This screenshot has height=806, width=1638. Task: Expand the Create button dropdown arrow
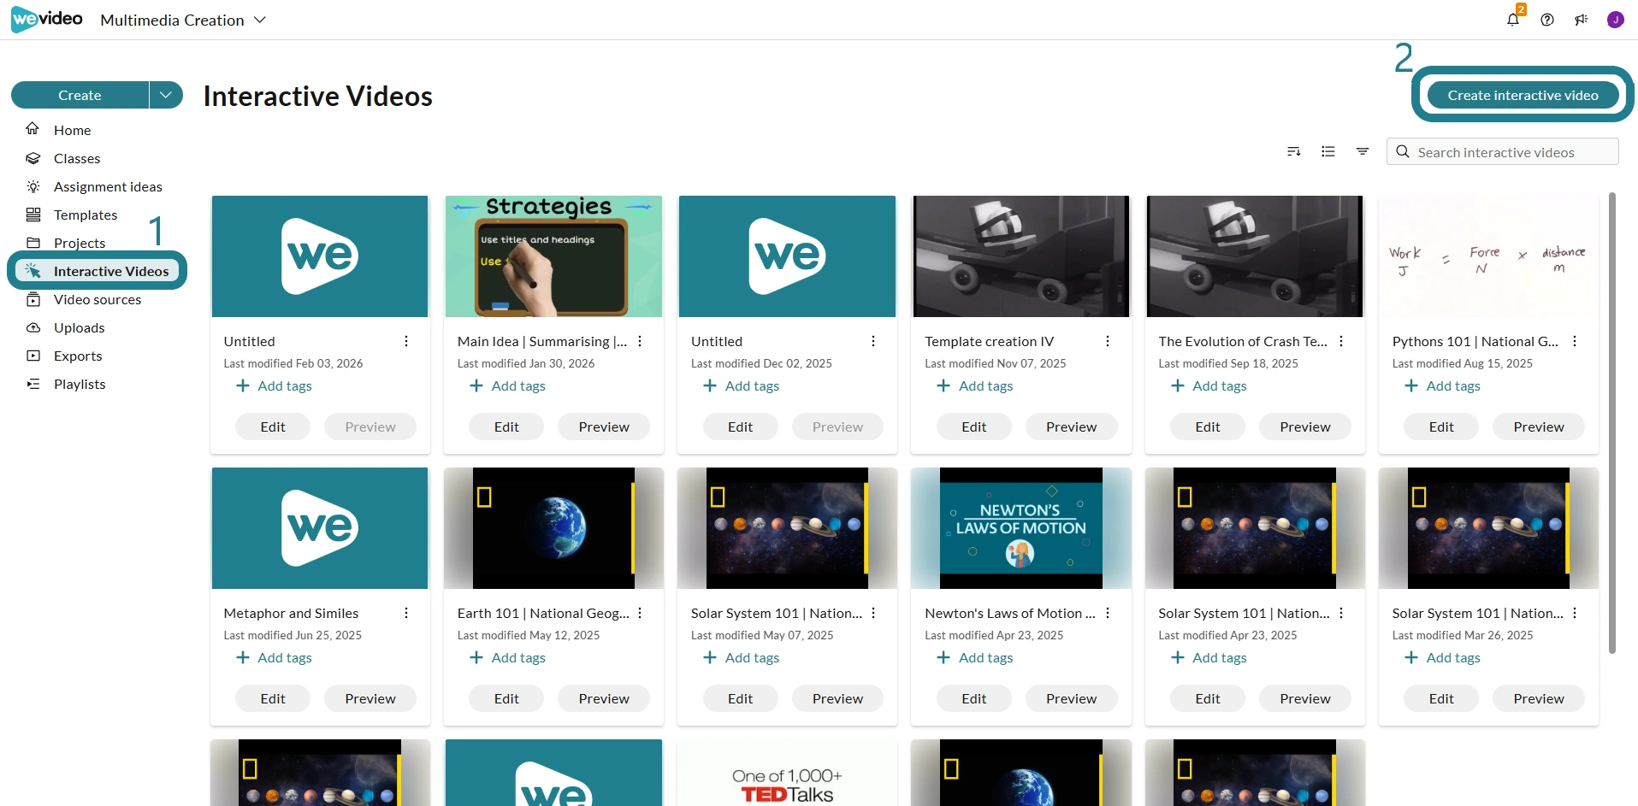pyautogui.click(x=166, y=95)
